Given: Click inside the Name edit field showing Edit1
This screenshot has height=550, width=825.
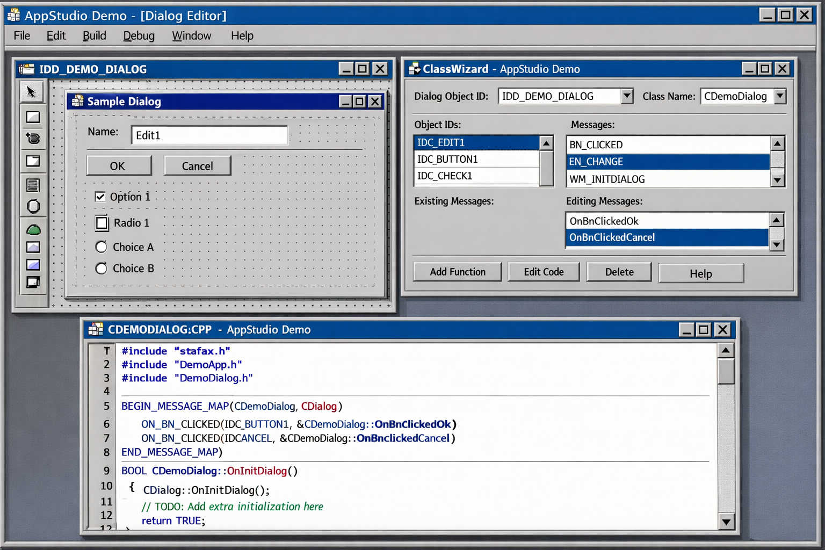Looking at the screenshot, I should point(209,135).
